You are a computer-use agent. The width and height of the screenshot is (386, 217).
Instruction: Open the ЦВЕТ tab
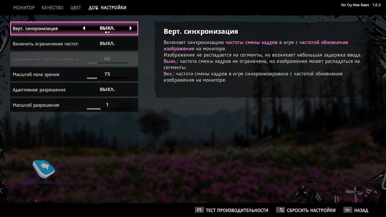[76, 8]
